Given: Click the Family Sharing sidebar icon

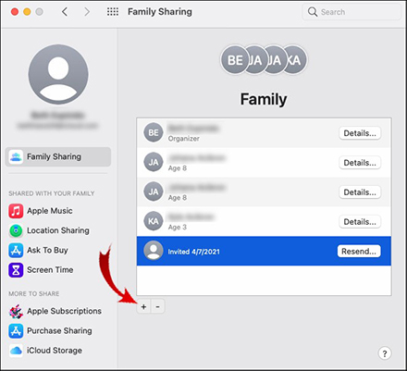Looking at the screenshot, I should [16, 156].
